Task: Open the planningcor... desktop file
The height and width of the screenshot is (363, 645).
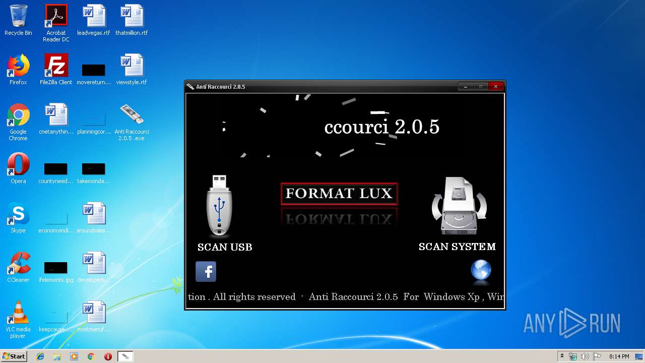Action: pos(94,123)
